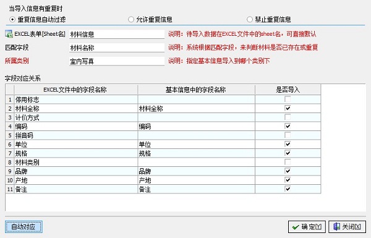Select 禁止重复信息 radio option

coord(250,19)
